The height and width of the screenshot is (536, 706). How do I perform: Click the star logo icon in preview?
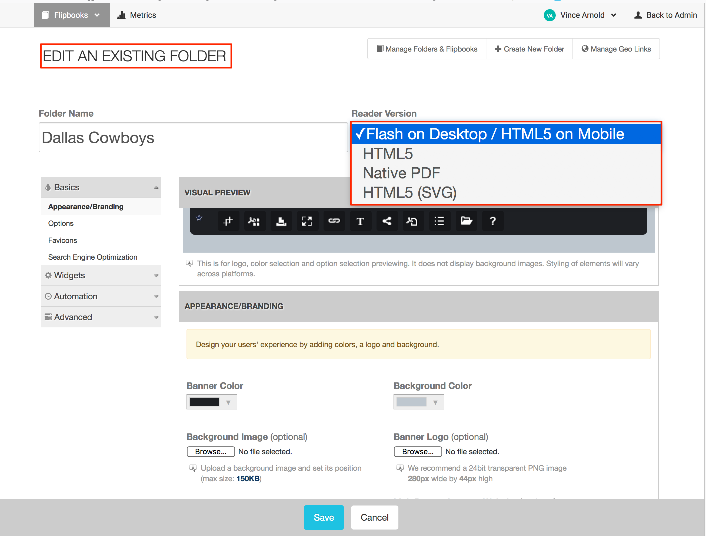tap(199, 218)
